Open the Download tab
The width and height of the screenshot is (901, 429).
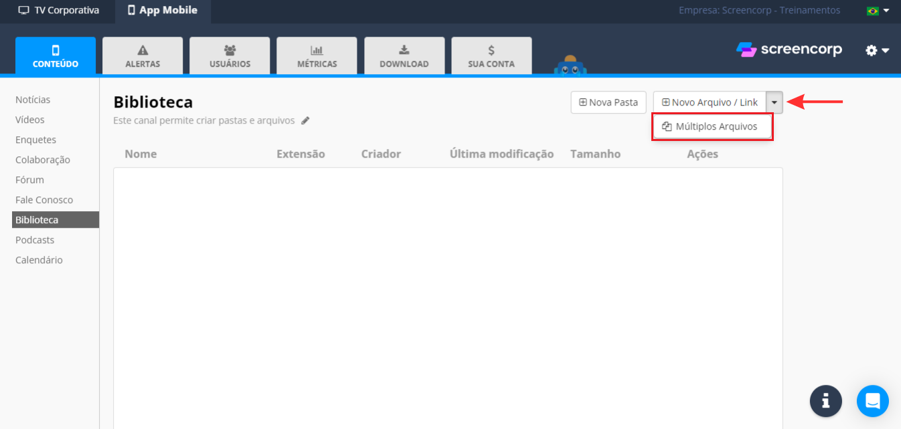click(x=404, y=56)
